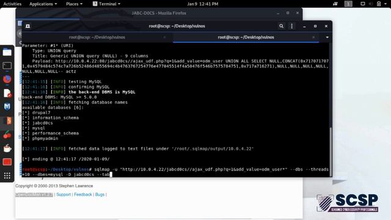The height and width of the screenshot is (220, 391).
Task: Click the Feedback link in Firefox page
Action: [83, 194]
